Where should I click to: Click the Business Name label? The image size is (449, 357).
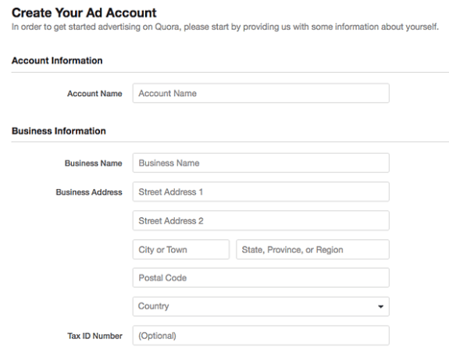94,163
